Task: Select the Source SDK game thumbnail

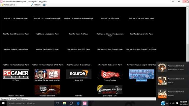Action: (79, 74)
